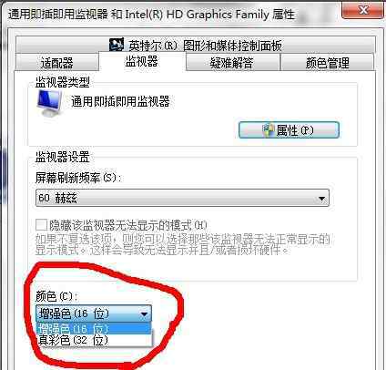Click the generic PnP monitor icon
Image resolution: width=386 pixels, height=370 pixels.
tap(49, 103)
